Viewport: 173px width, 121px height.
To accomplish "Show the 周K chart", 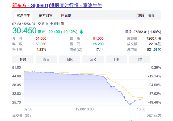I will (93, 59).
